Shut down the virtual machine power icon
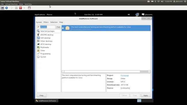 click(20, 8)
